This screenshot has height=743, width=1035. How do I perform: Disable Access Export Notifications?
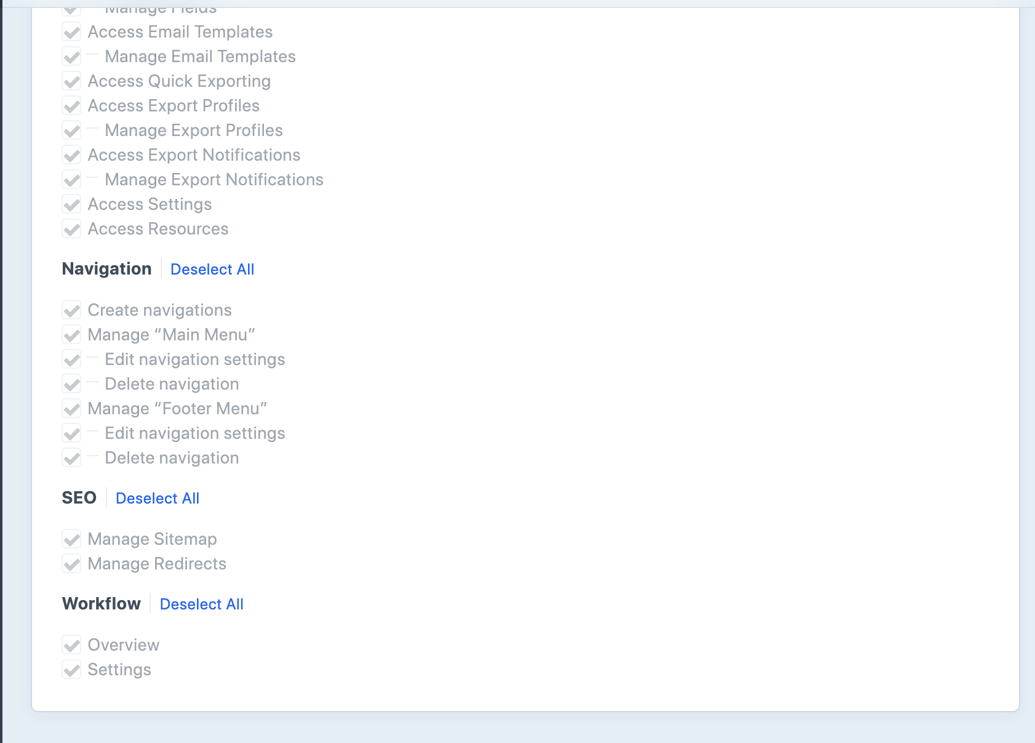point(71,155)
